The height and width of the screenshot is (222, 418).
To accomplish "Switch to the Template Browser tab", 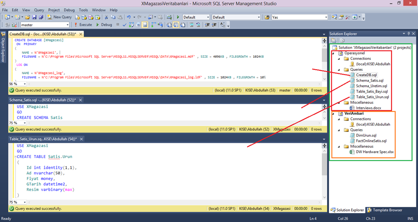I will point(385,210).
